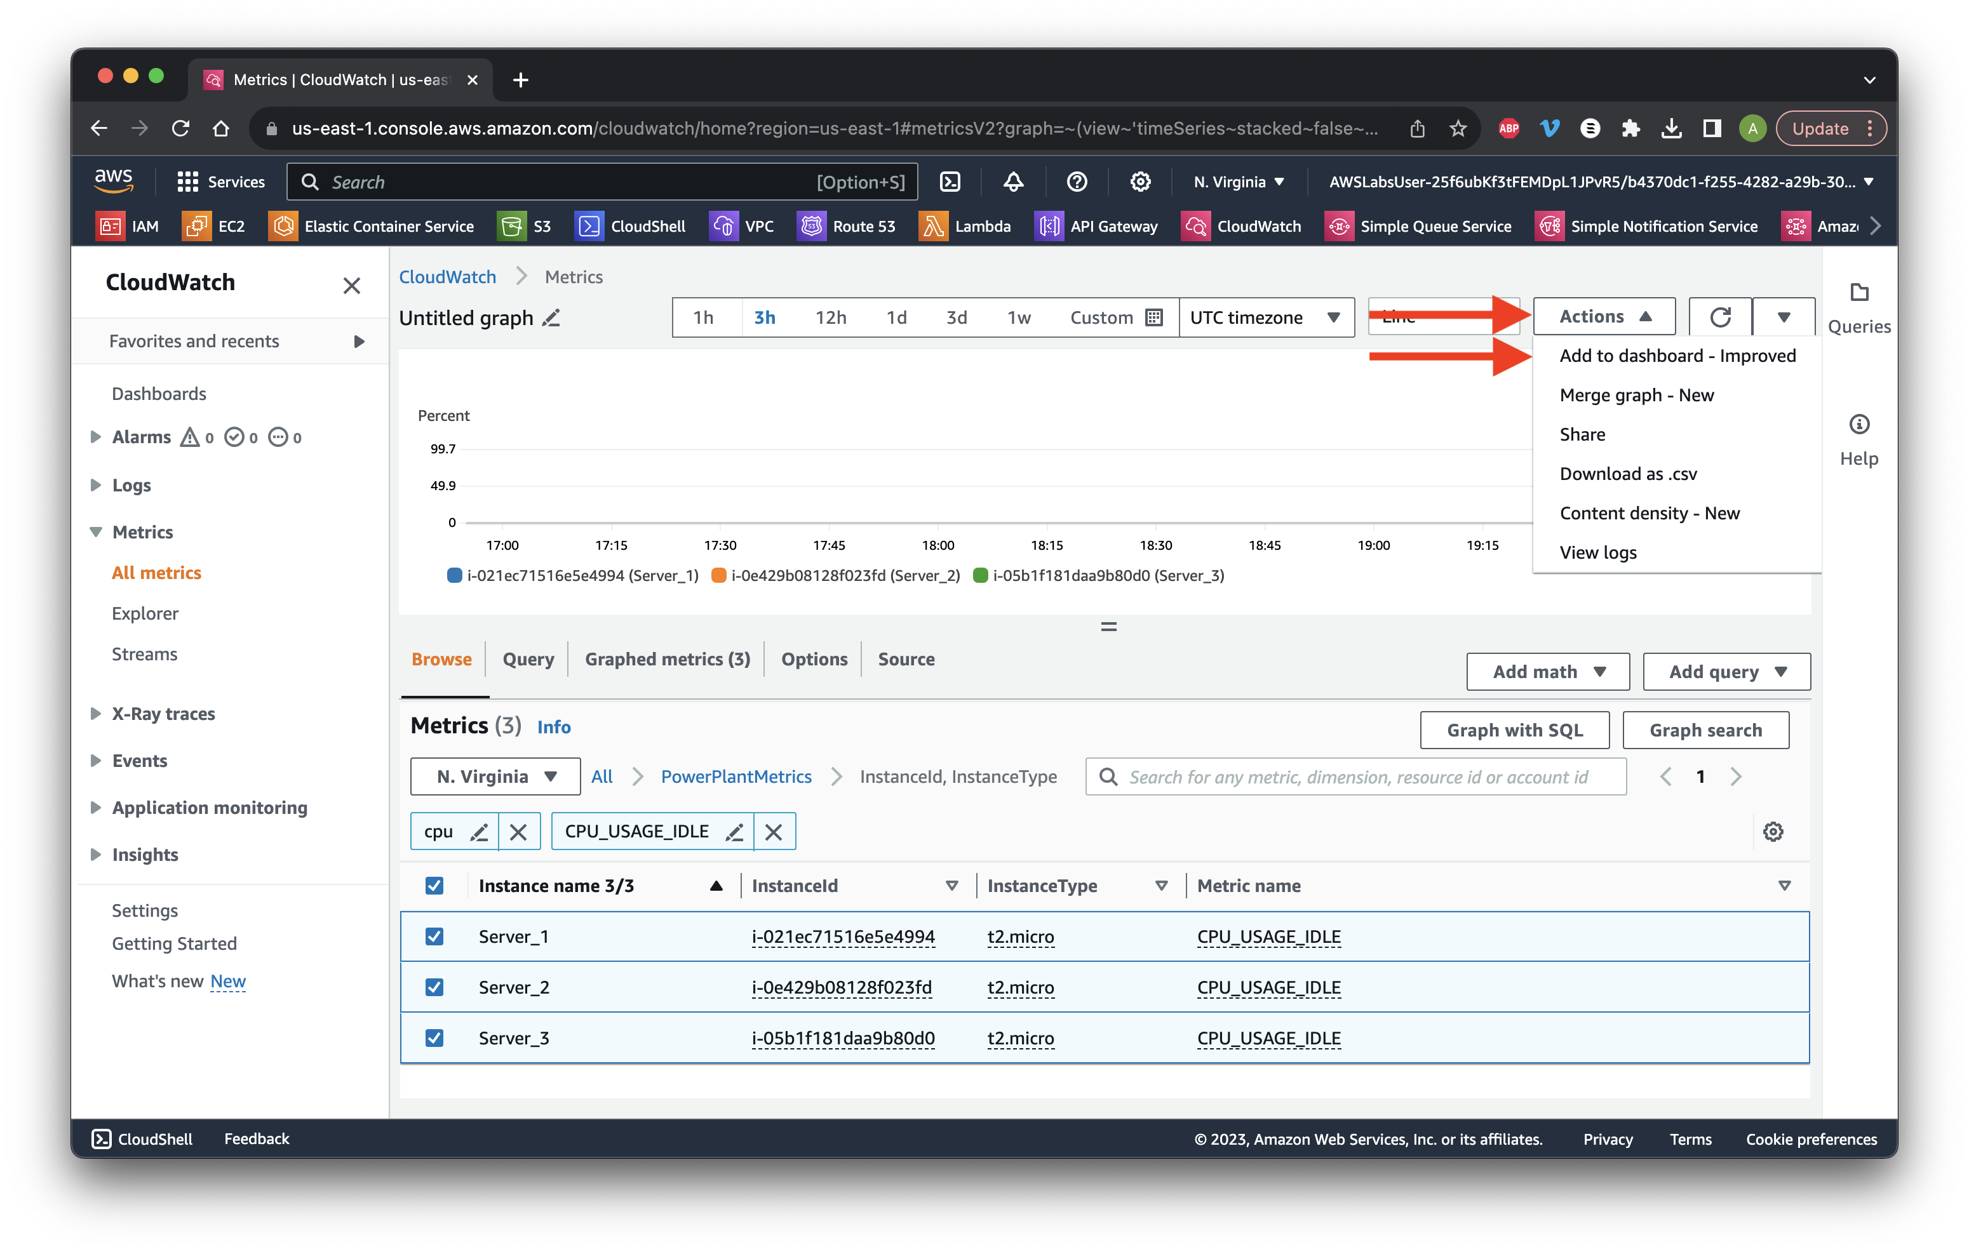Open the Add math dropdown
The height and width of the screenshot is (1252, 1969).
pos(1547,672)
